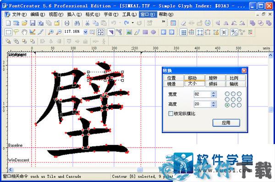Click the 高度 input field

[x=203, y=104]
